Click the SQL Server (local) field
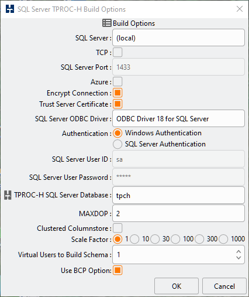The height and width of the screenshot is (297, 249). pyautogui.click(x=178, y=37)
